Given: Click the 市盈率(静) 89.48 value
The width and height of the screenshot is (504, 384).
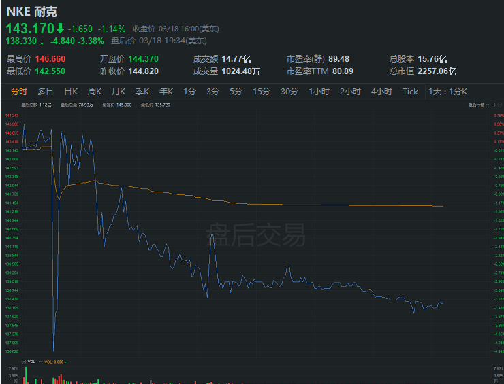Looking at the screenshot, I should 338,59.
